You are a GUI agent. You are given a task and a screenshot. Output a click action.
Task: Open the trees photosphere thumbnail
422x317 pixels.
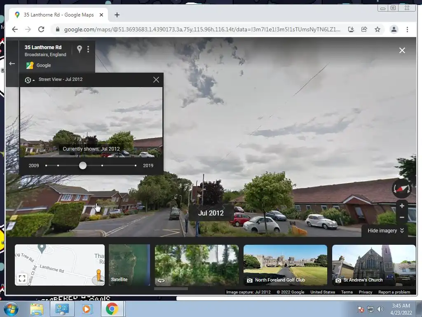coord(197,265)
